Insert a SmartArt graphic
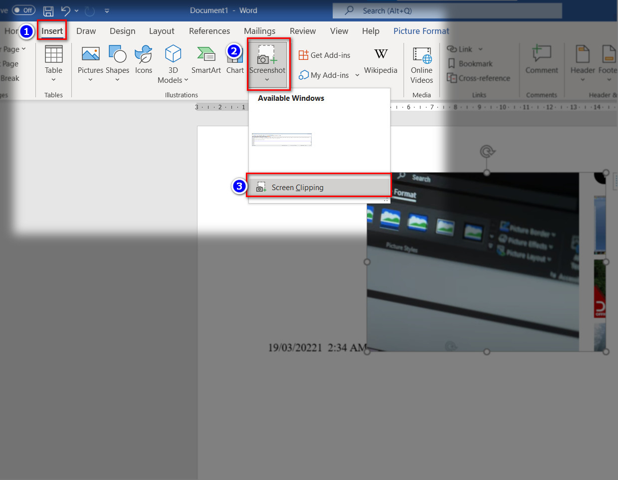 tap(206, 60)
